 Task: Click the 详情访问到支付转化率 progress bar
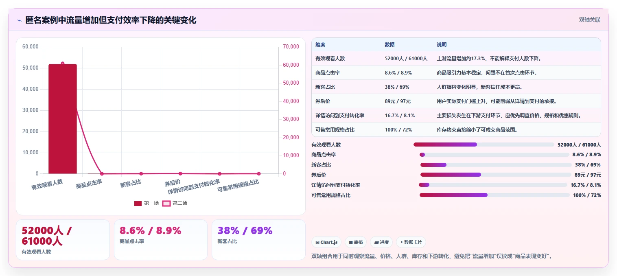(493, 185)
